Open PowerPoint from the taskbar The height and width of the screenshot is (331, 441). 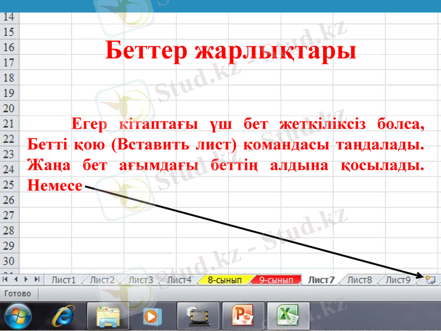coord(243,316)
